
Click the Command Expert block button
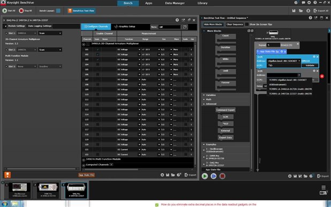pos(226,110)
